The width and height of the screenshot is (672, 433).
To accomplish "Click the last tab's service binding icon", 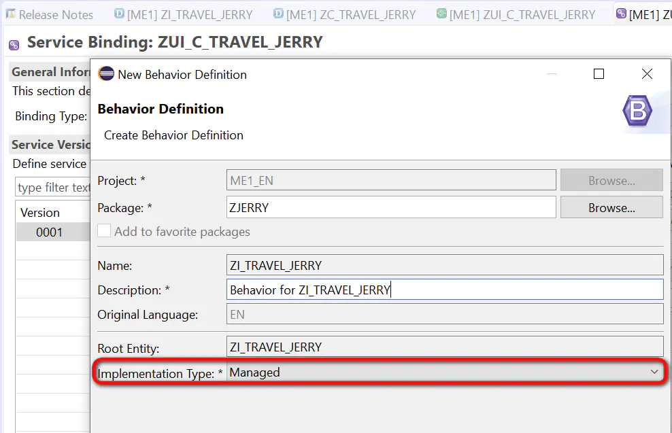I will 621,14.
